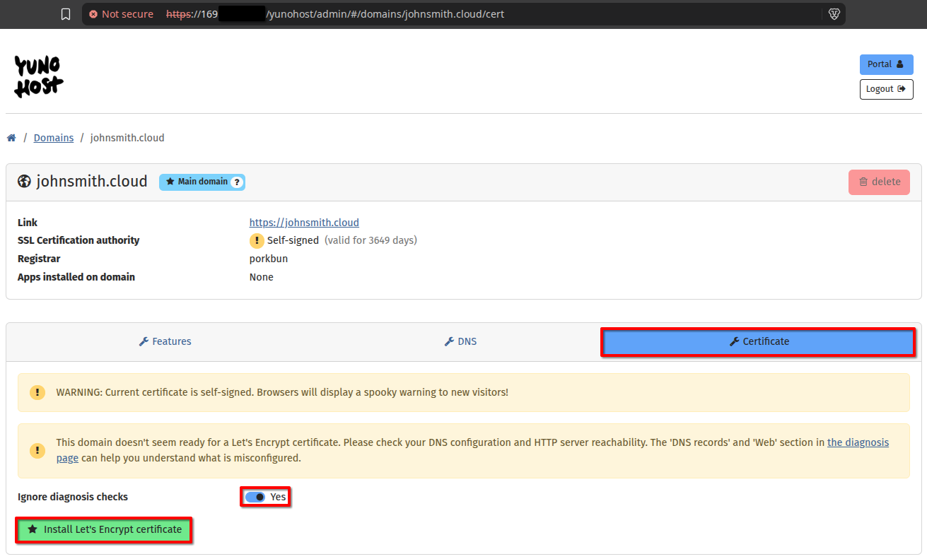
Task: Switch to the Features tab
Action: [165, 342]
